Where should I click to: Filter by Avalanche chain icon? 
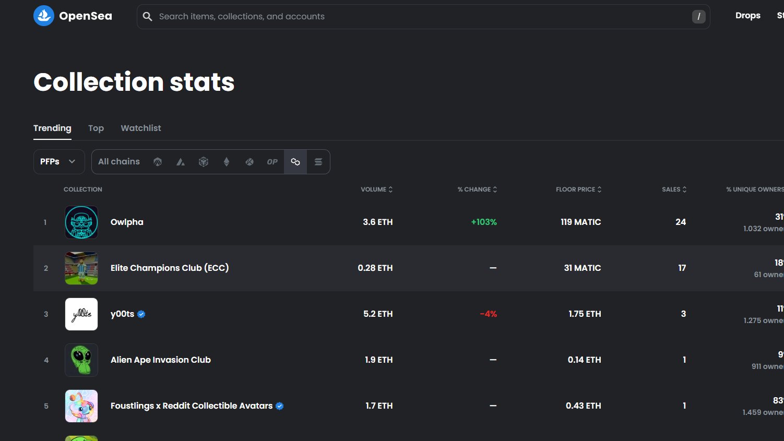point(181,162)
